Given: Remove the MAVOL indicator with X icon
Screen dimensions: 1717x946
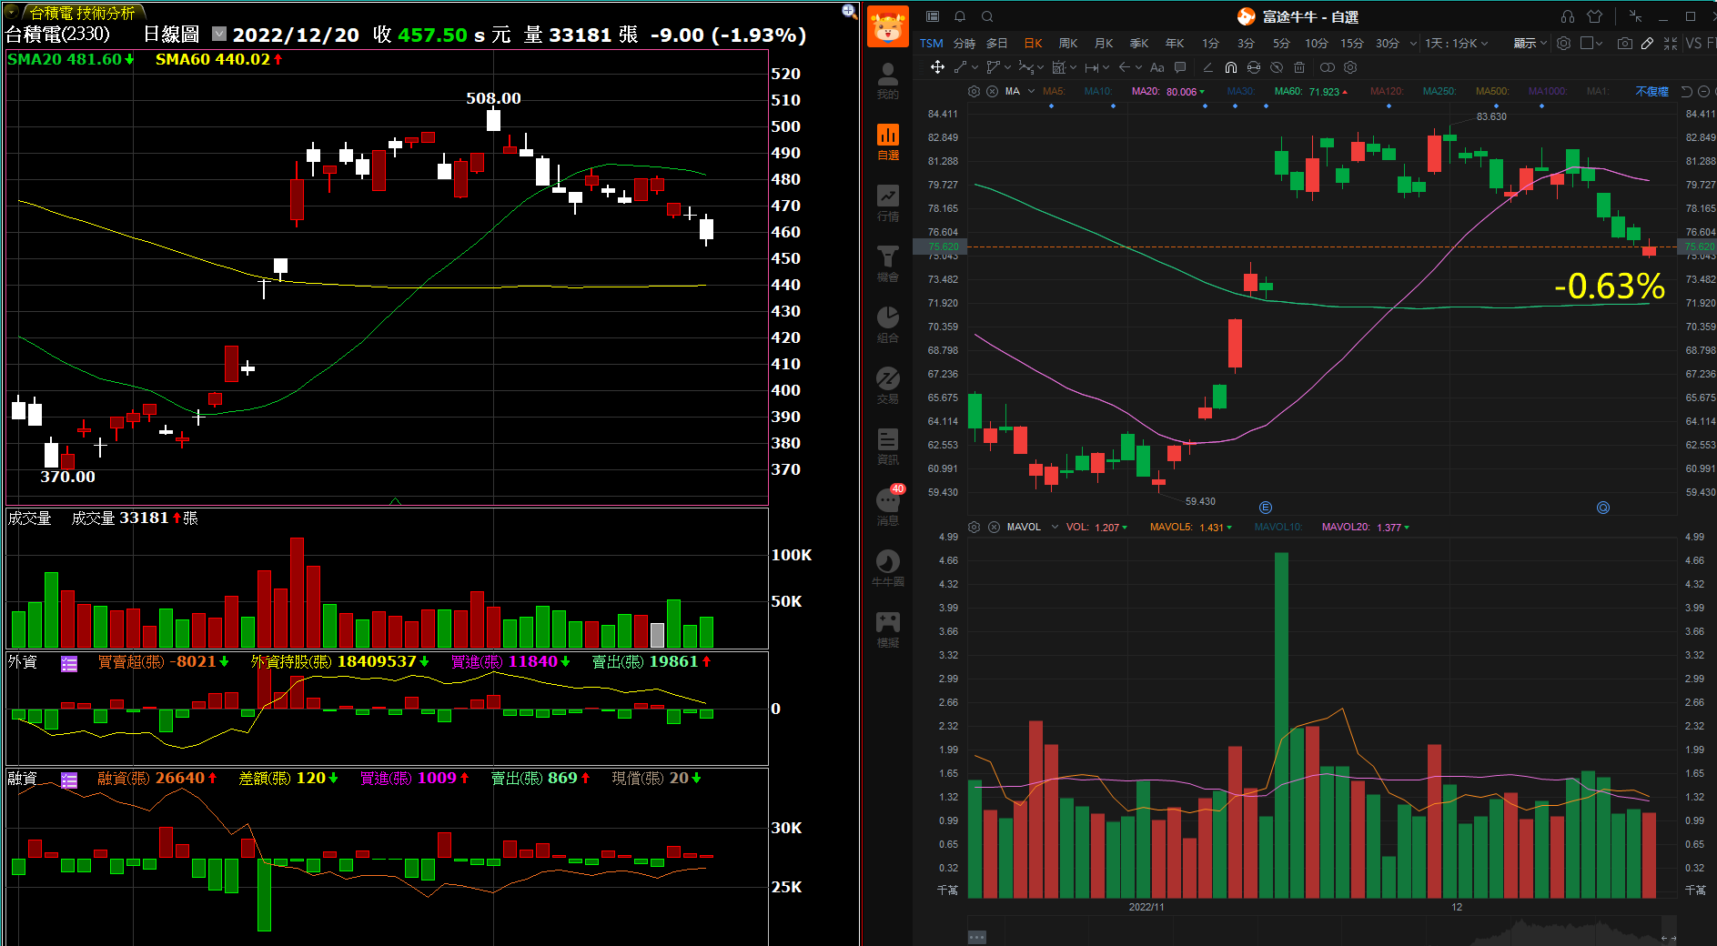Looking at the screenshot, I should [x=994, y=527].
